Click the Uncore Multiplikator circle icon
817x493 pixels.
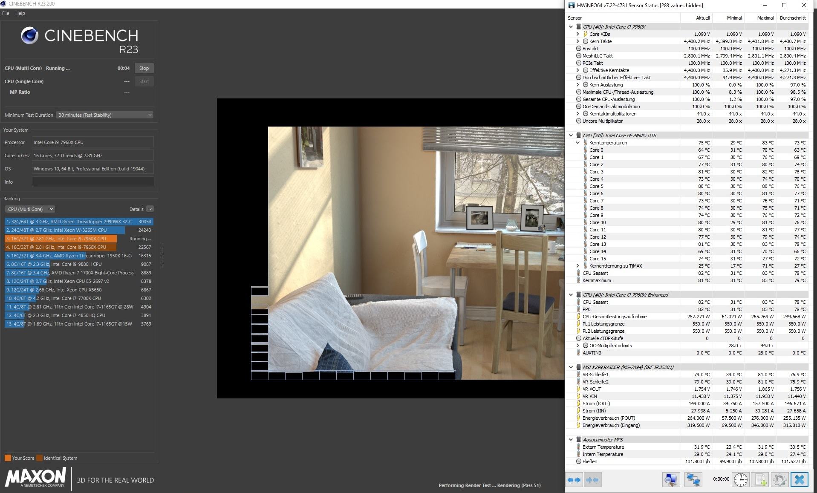pos(578,121)
